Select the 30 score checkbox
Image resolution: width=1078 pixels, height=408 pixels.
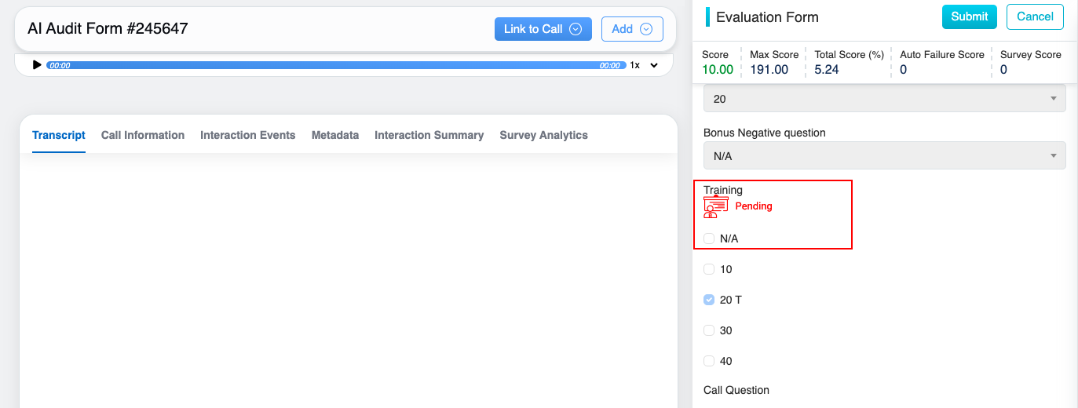(x=709, y=330)
